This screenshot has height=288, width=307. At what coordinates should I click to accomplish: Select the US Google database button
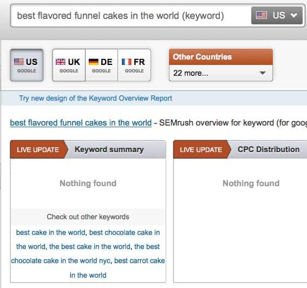[27, 65]
